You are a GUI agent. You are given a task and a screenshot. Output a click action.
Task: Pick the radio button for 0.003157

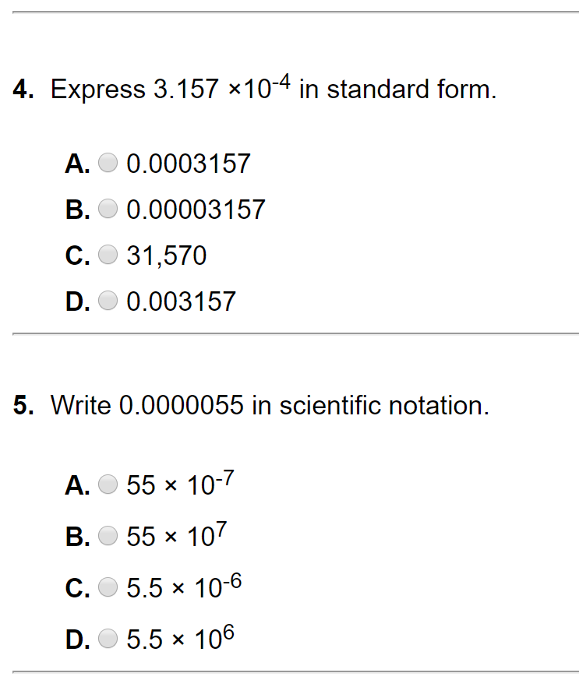pyautogui.click(x=109, y=301)
